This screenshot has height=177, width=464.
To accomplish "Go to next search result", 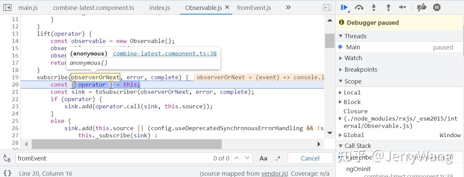I will coord(247,158).
